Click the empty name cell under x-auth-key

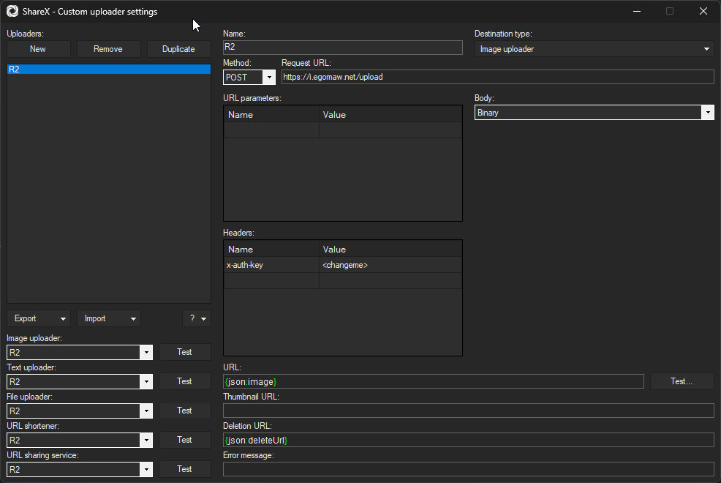(271, 280)
